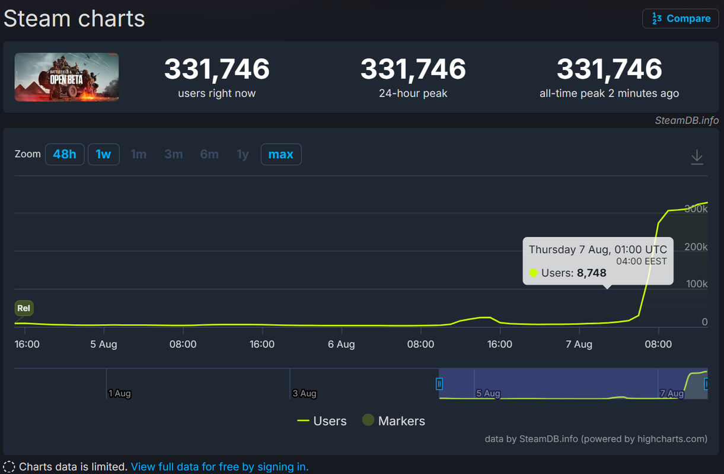Click the '1 Aug' navigator label

120,393
